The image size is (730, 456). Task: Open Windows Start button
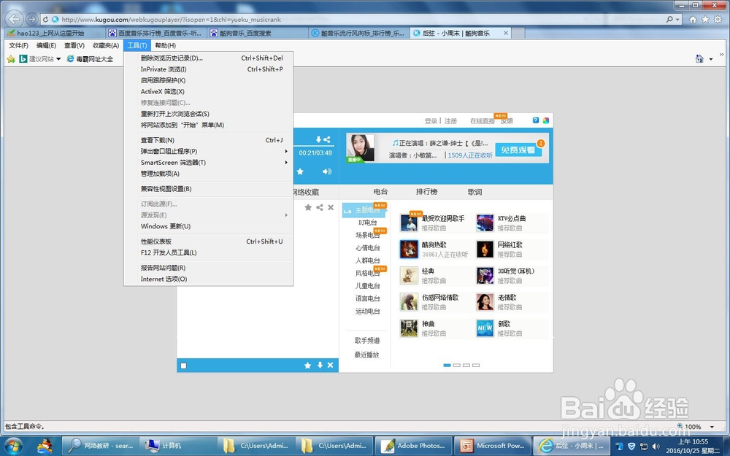12,445
